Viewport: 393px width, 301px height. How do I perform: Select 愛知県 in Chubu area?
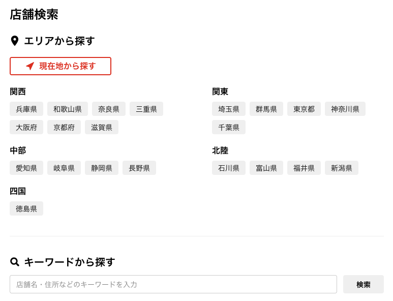[x=26, y=168]
